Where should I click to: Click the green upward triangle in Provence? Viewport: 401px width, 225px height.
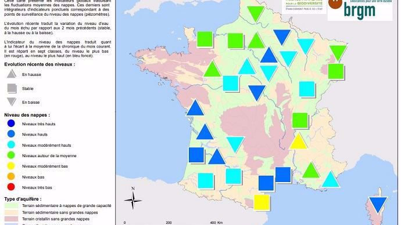point(311,170)
